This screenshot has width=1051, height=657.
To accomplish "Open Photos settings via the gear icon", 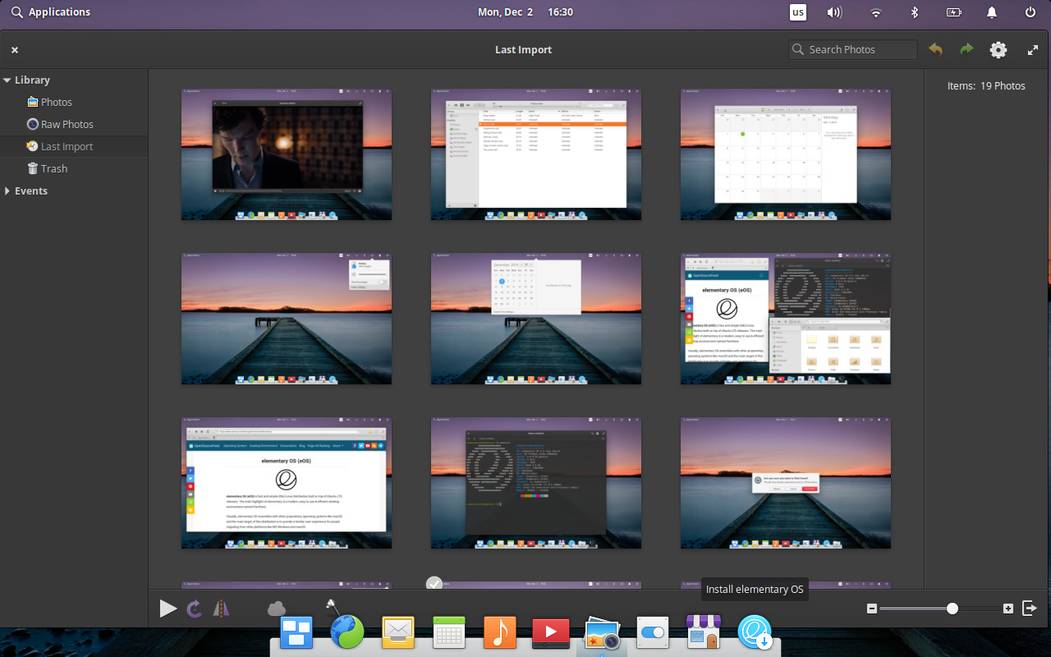I will (998, 49).
